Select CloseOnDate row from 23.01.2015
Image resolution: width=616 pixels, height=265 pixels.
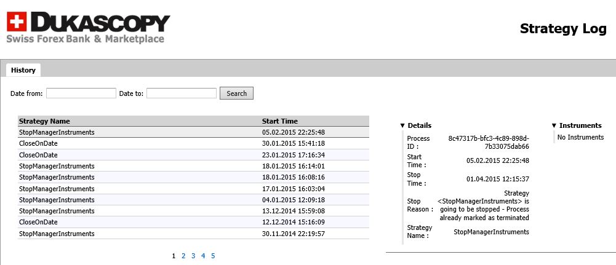pyautogui.click(x=38, y=155)
